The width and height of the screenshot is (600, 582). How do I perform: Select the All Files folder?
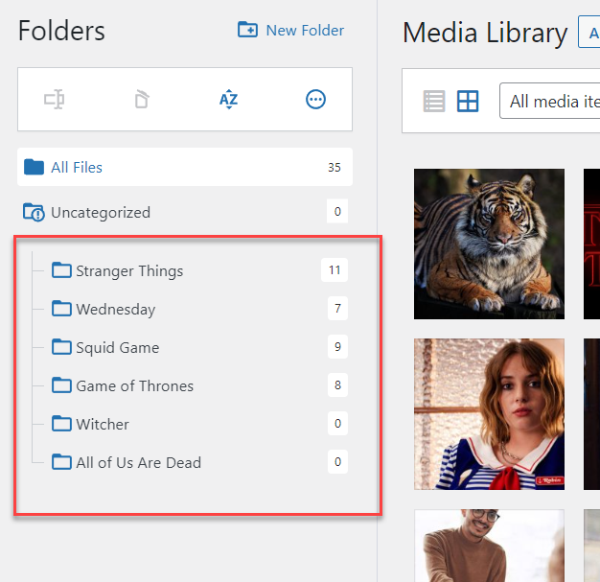tap(185, 167)
